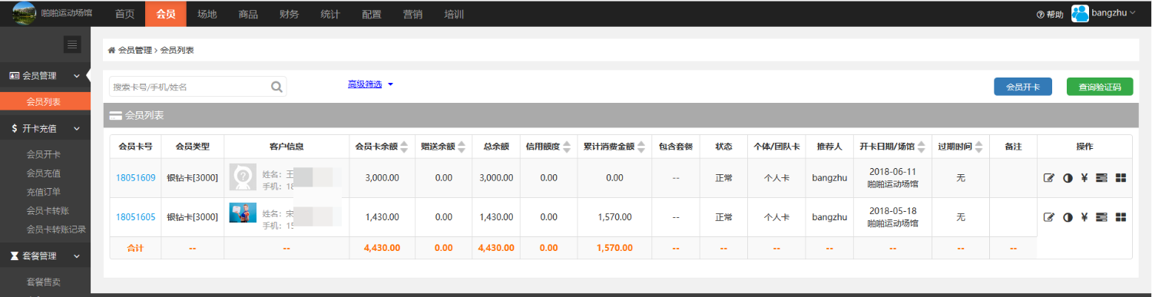Screen dimensions: 1152x297
Task: Click yen recharge icon in 18051609 row
Action: 1084,178
